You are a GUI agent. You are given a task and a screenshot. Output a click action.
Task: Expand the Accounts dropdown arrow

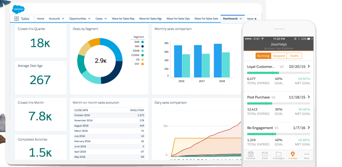click(x=63, y=19)
